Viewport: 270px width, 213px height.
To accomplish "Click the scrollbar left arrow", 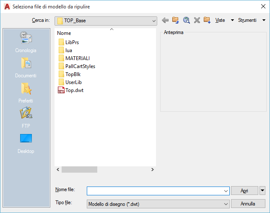I will 58,169.
